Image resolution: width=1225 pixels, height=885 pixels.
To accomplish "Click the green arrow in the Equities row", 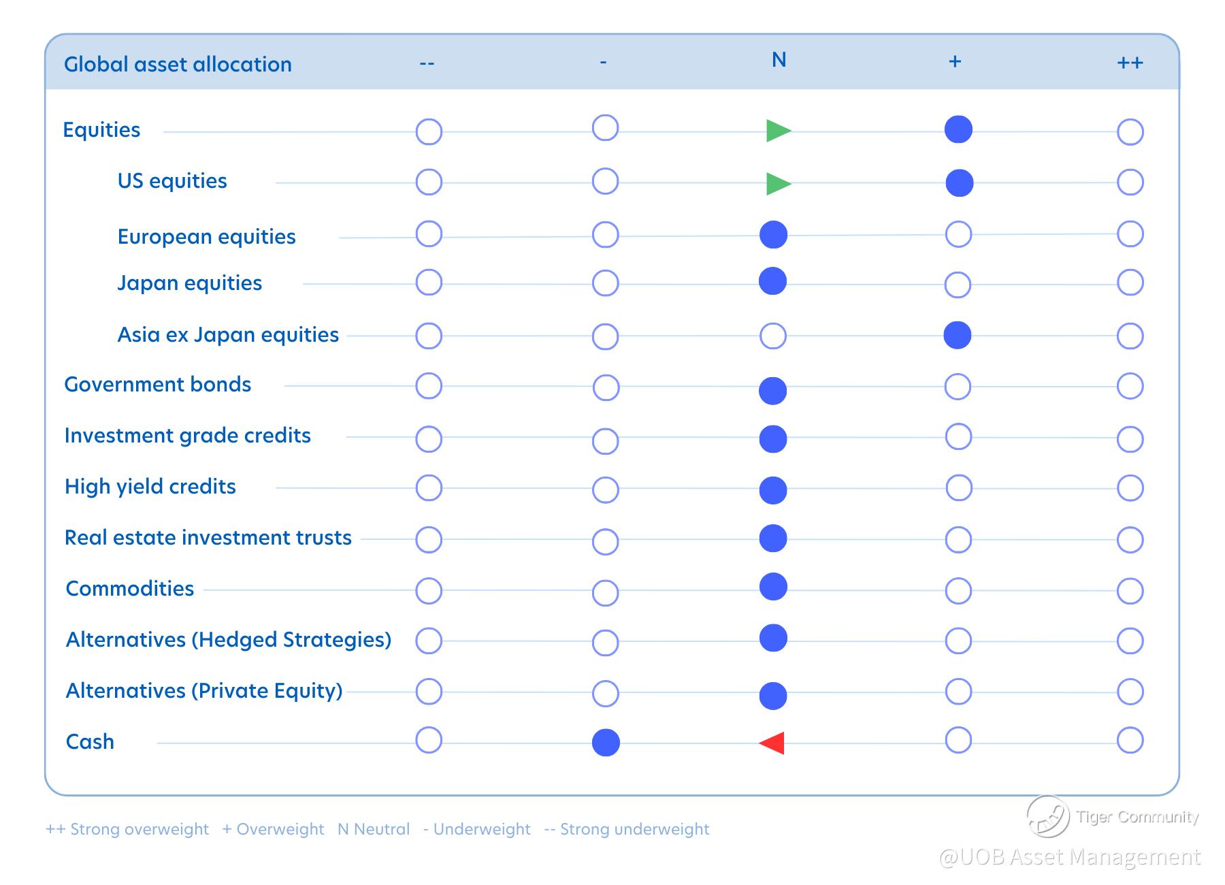I will tap(778, 131).
